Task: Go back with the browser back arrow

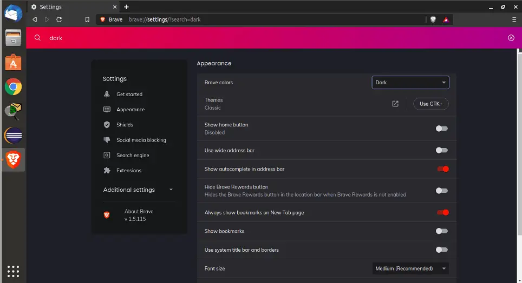Action: (35, 19)
